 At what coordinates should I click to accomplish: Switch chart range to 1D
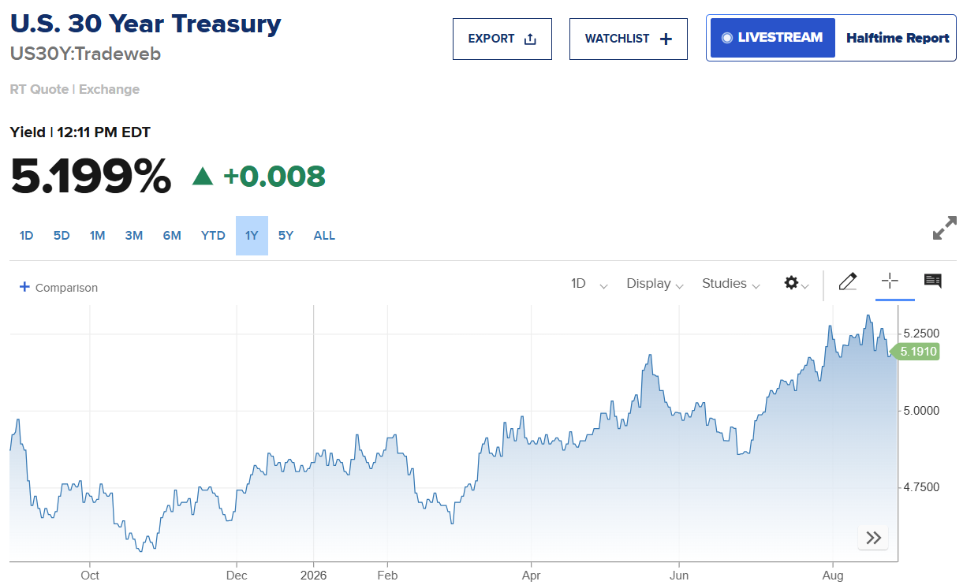27,236
